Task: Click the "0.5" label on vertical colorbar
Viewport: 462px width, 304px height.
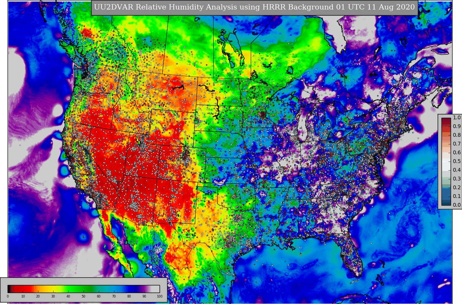Action: pos(457,161)
